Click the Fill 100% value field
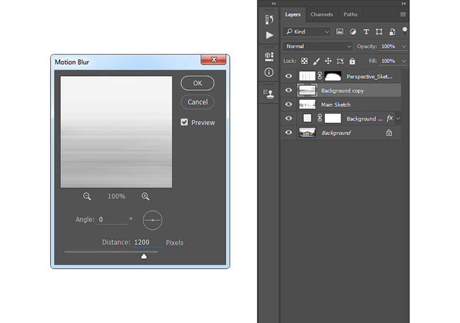Image resolution: width=460 pixels, height=323 pixels. pos(389,61)
